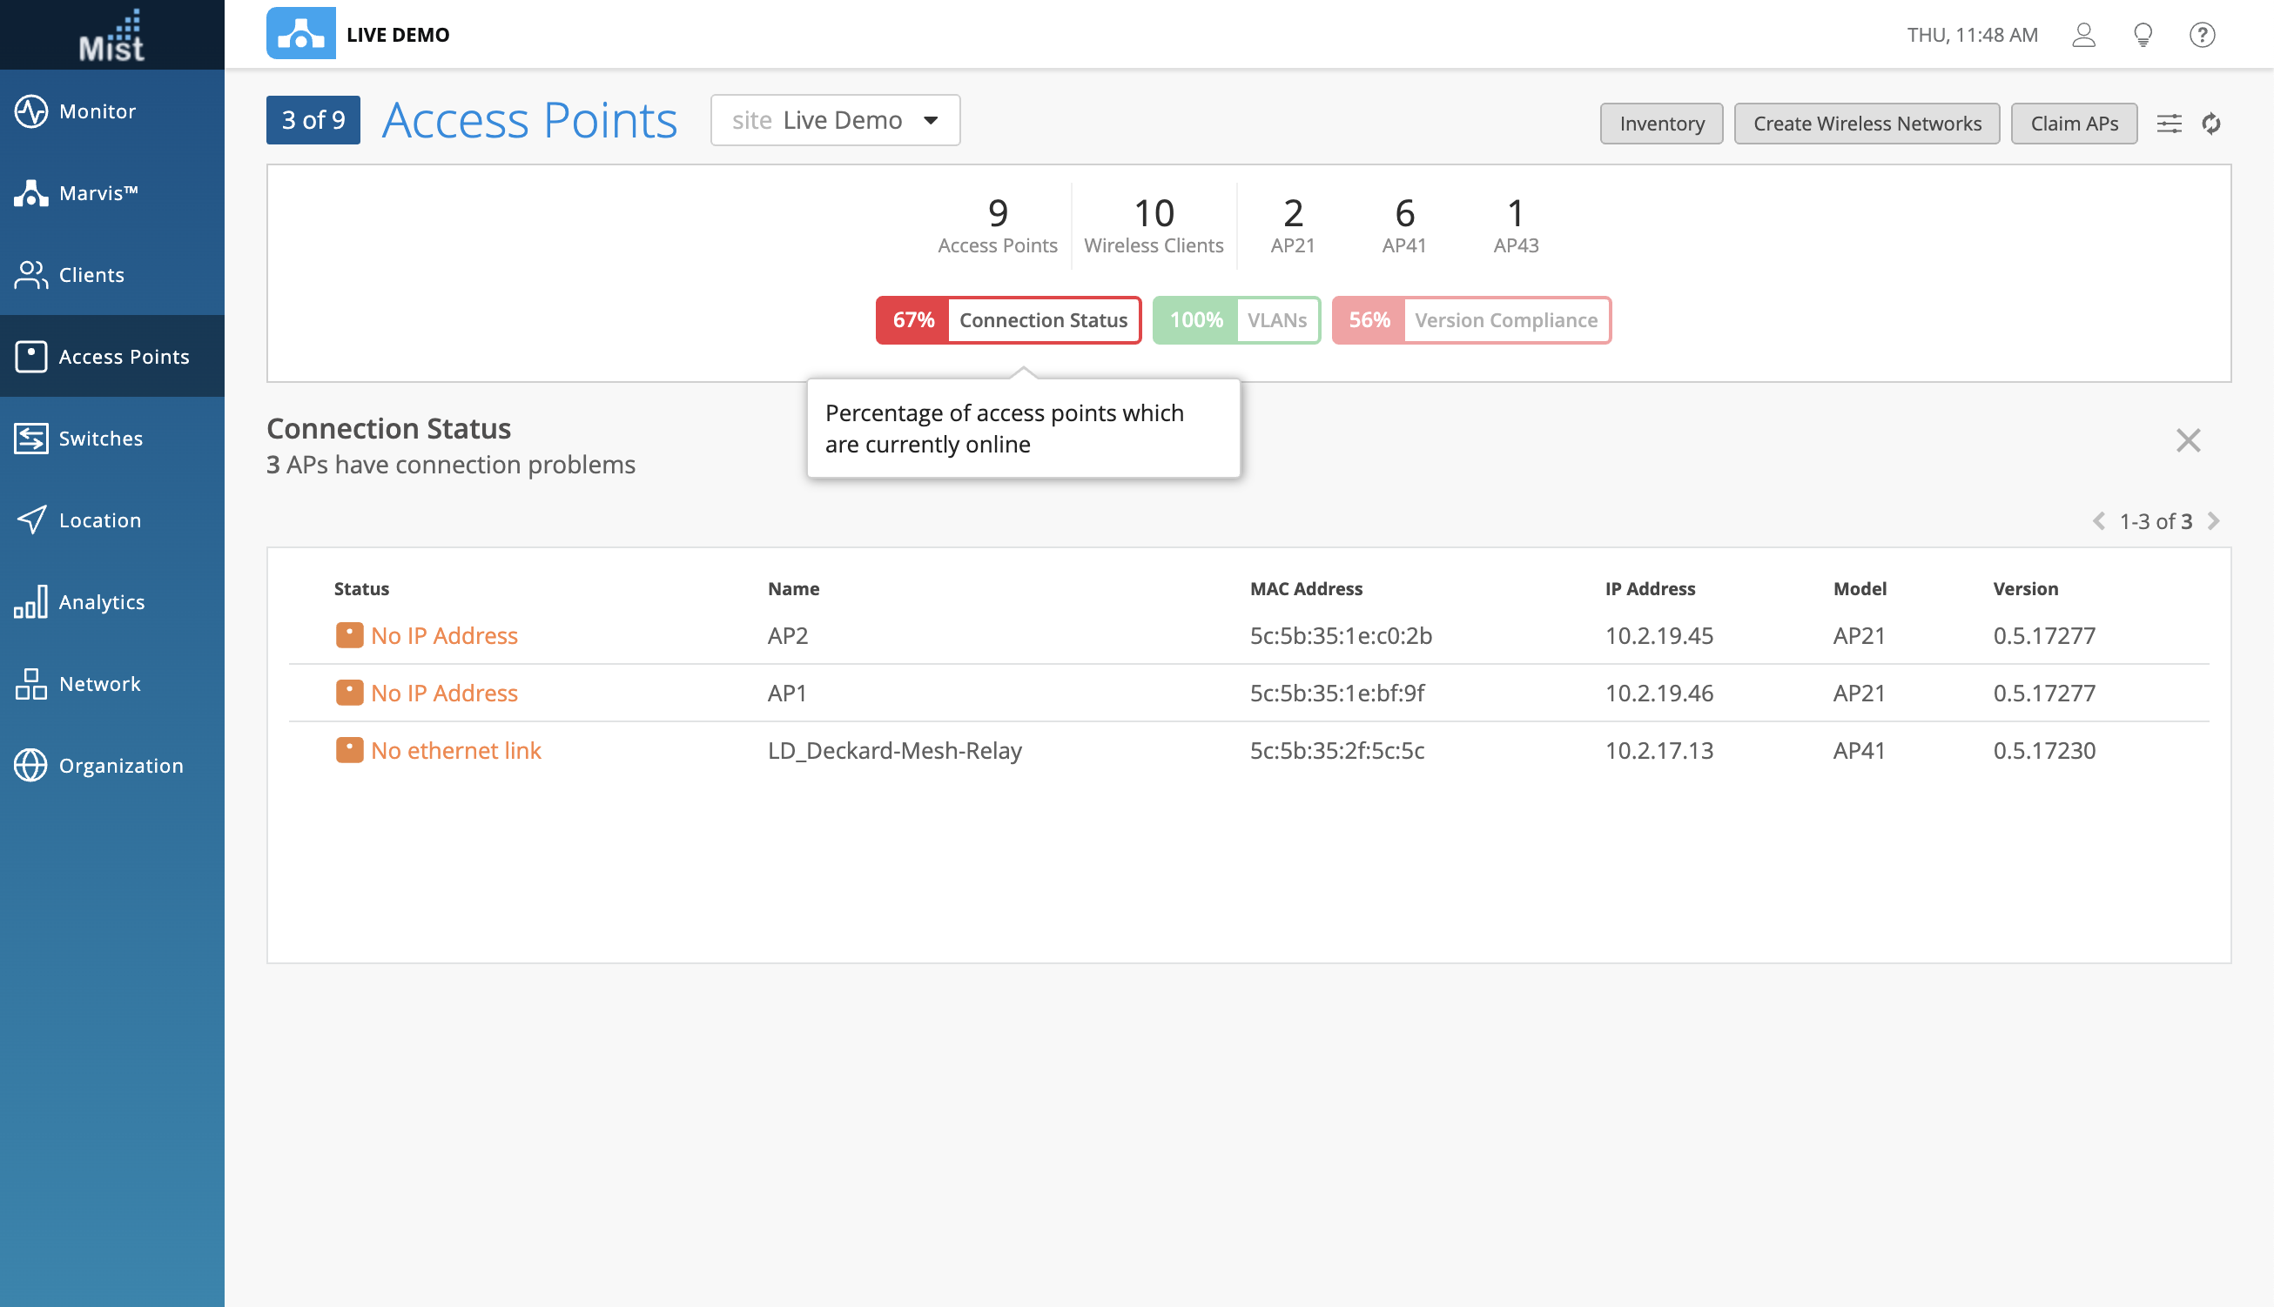
Task: Go to next page of results
Action: 2214,521
